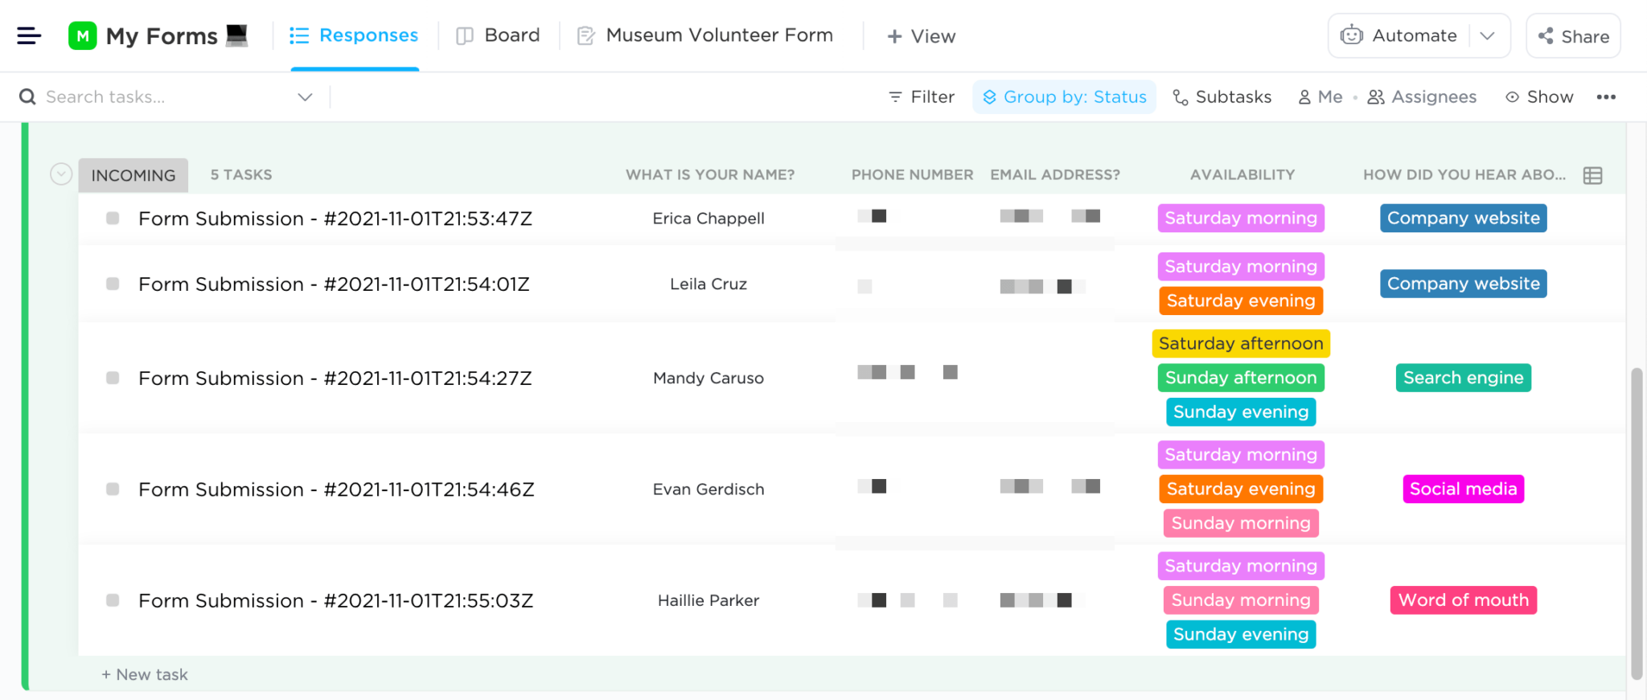
Task: Toggle Subtasks display
Action: point(1222,97)
